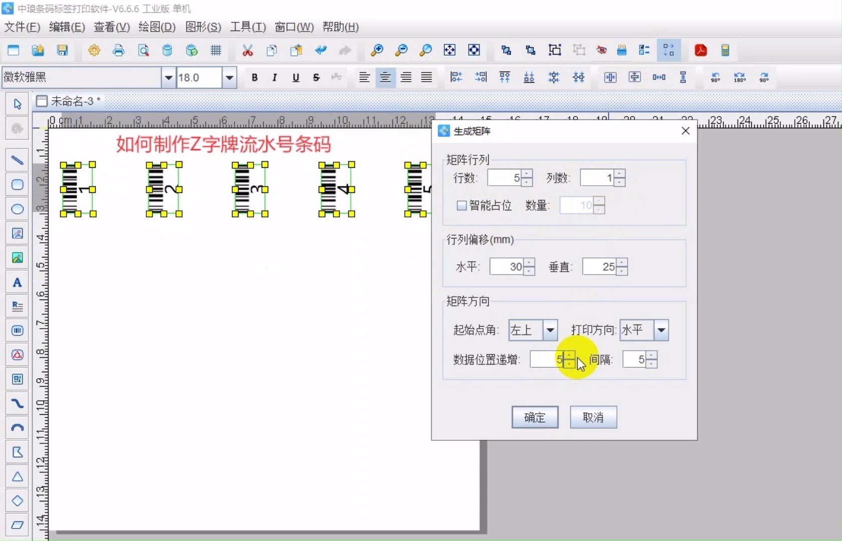Click the 列数 spinner arrows
Screen dimensions: 842x541
pos(619,178)
